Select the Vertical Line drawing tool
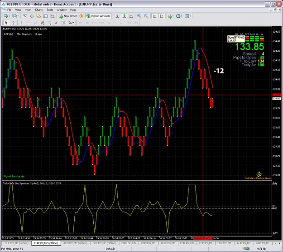 coord(22,23)
